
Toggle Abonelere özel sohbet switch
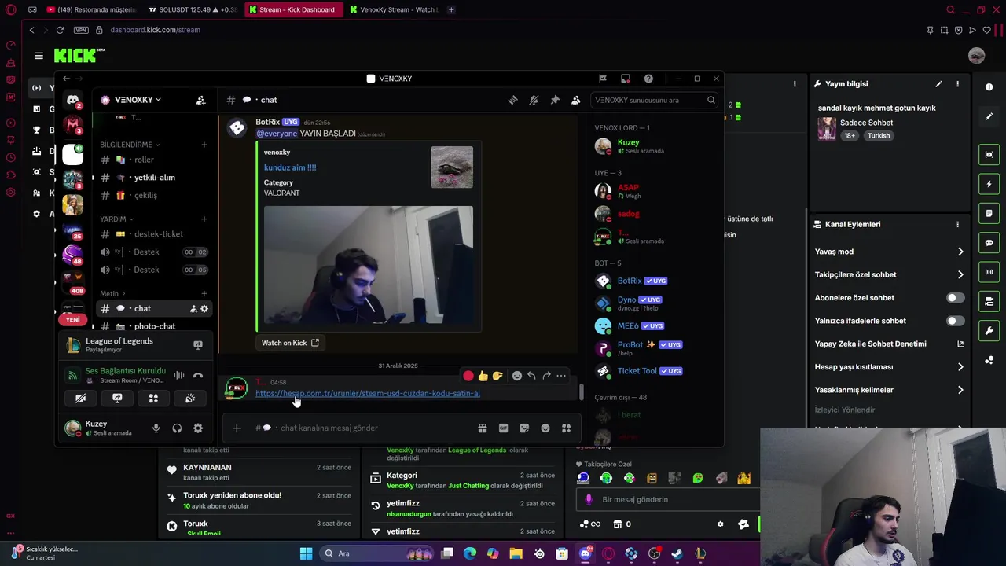click(955, 298)
